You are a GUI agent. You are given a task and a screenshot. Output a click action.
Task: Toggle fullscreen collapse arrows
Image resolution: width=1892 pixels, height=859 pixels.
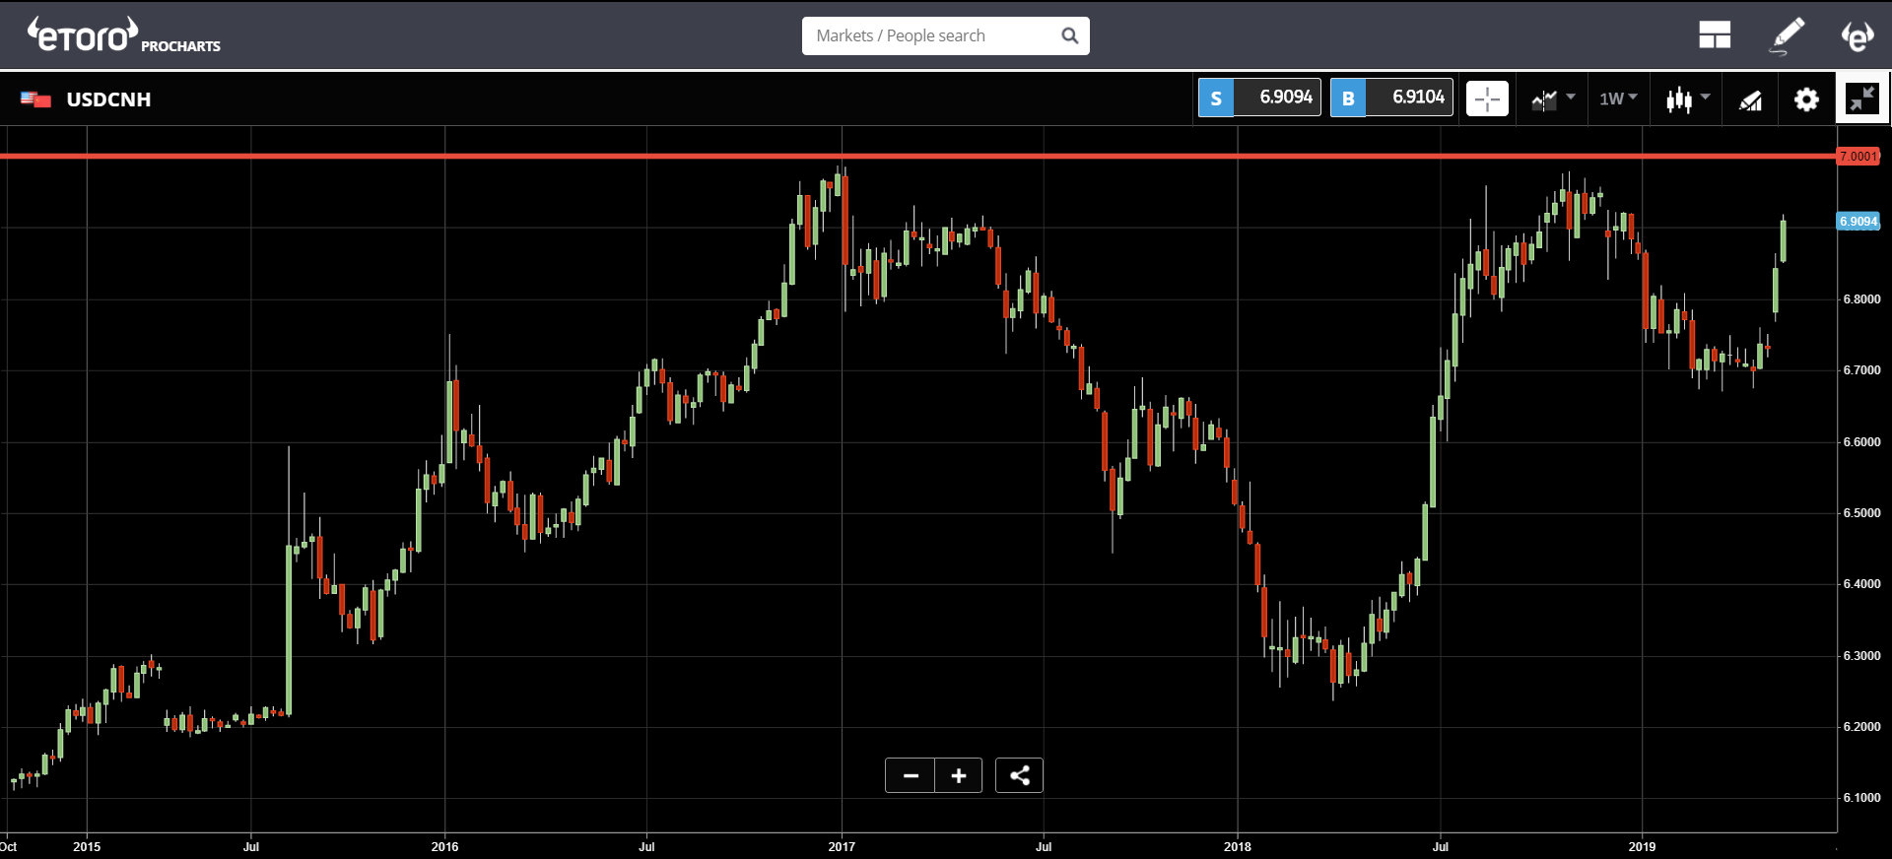1861,99
